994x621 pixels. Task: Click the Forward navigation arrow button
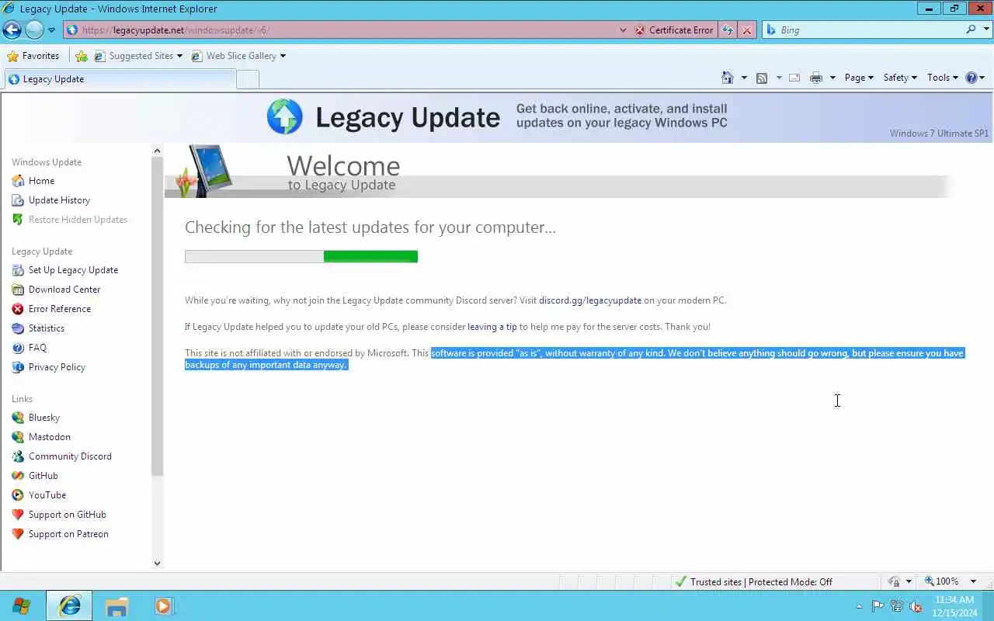[x=34, y=29]
